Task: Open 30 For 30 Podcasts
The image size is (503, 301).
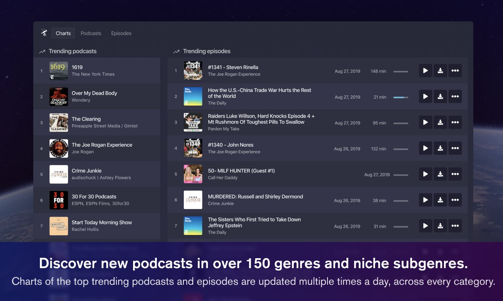Action: pyautogui.click(x=97, y=200)
